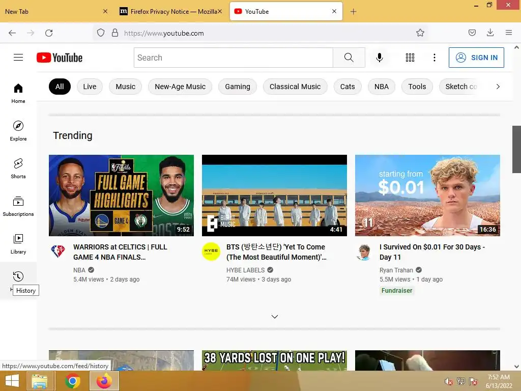
Task: Open NBA channel name link
Action: 79,270
